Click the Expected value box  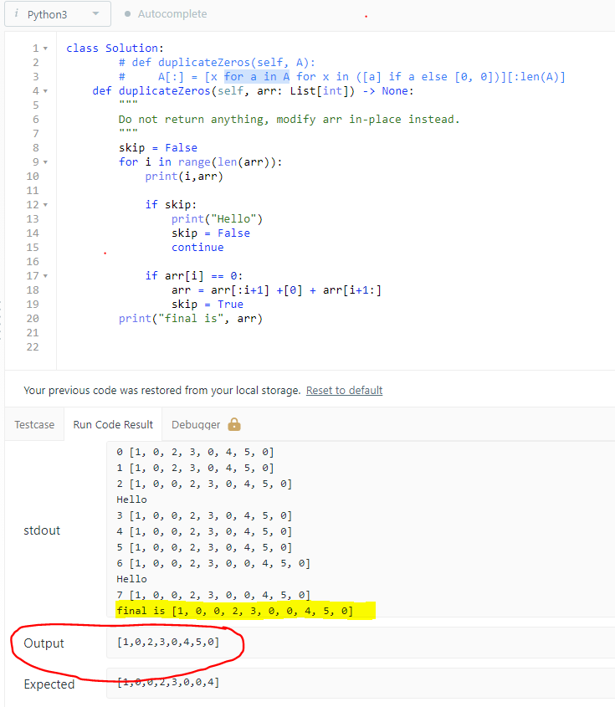click(360, 684)
